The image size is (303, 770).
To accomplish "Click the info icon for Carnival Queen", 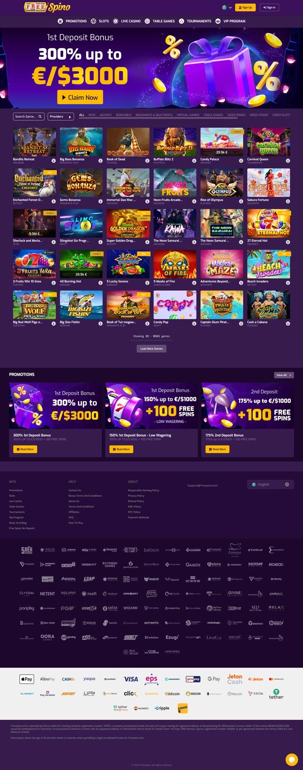I will tap(288, 161).
